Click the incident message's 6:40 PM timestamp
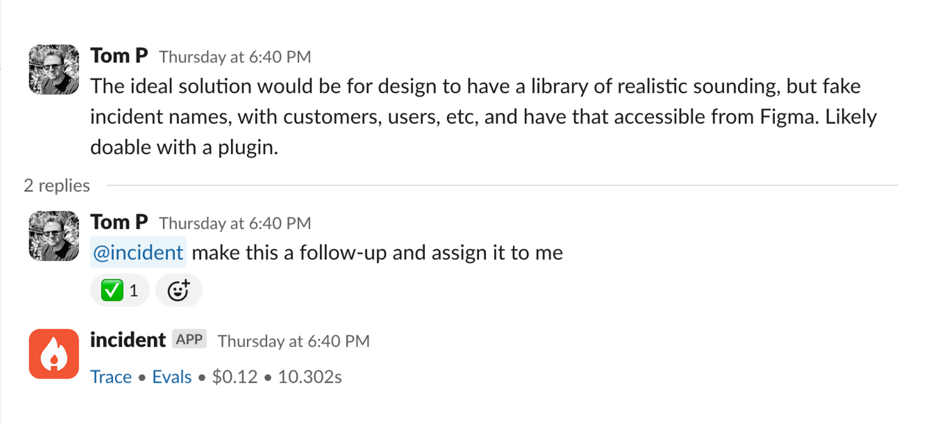Image resolution: width=926 pixels, height=423 pixels. (x=294, y=341)
